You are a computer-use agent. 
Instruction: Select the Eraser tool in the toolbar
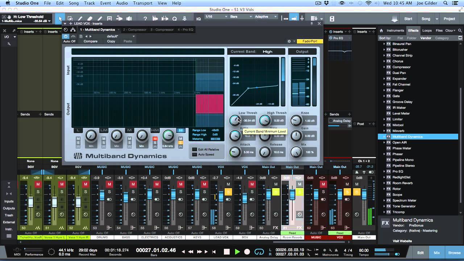click(x=90, y=18)
